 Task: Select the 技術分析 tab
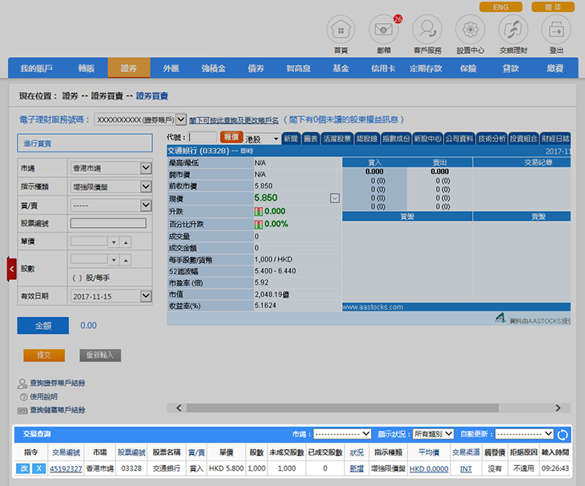click(x=491, y=138)
